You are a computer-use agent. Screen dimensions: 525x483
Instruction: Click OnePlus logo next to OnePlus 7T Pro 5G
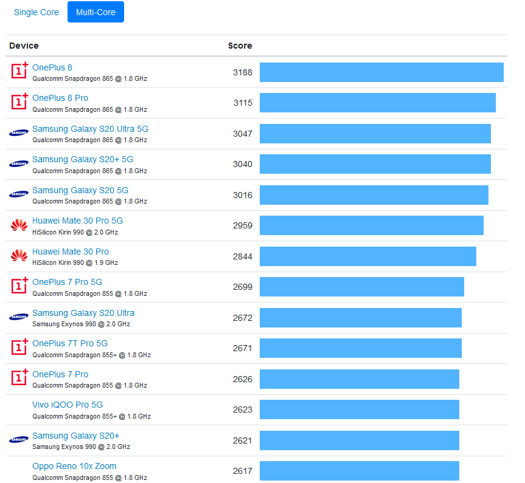19,348
